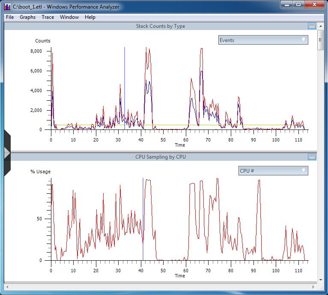Click the 110 tick label in Stack Counts graph
Image resolution: width=328 pixels, height=295 pixels.
[x=298, y=140]
